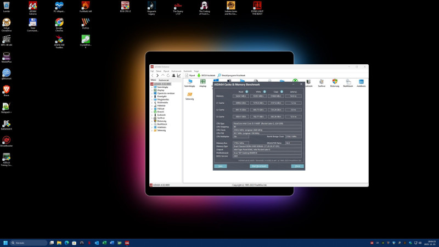Open Total Commander desktop shortcut
439x247 pixels.
click(x=33, y=24)
